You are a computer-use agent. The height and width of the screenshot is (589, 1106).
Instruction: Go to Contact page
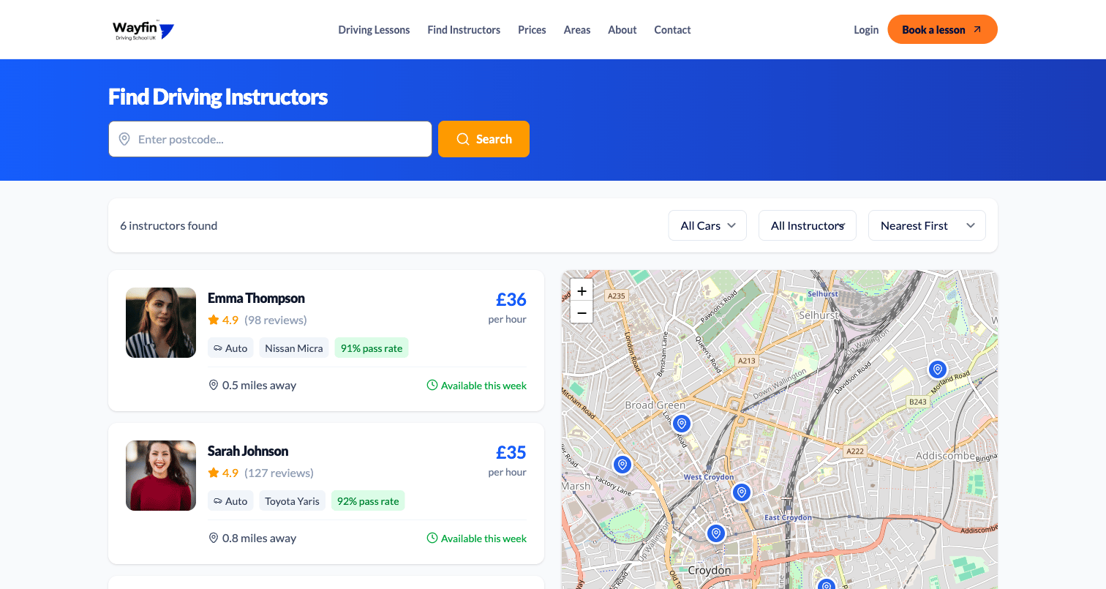click(672, 30)
